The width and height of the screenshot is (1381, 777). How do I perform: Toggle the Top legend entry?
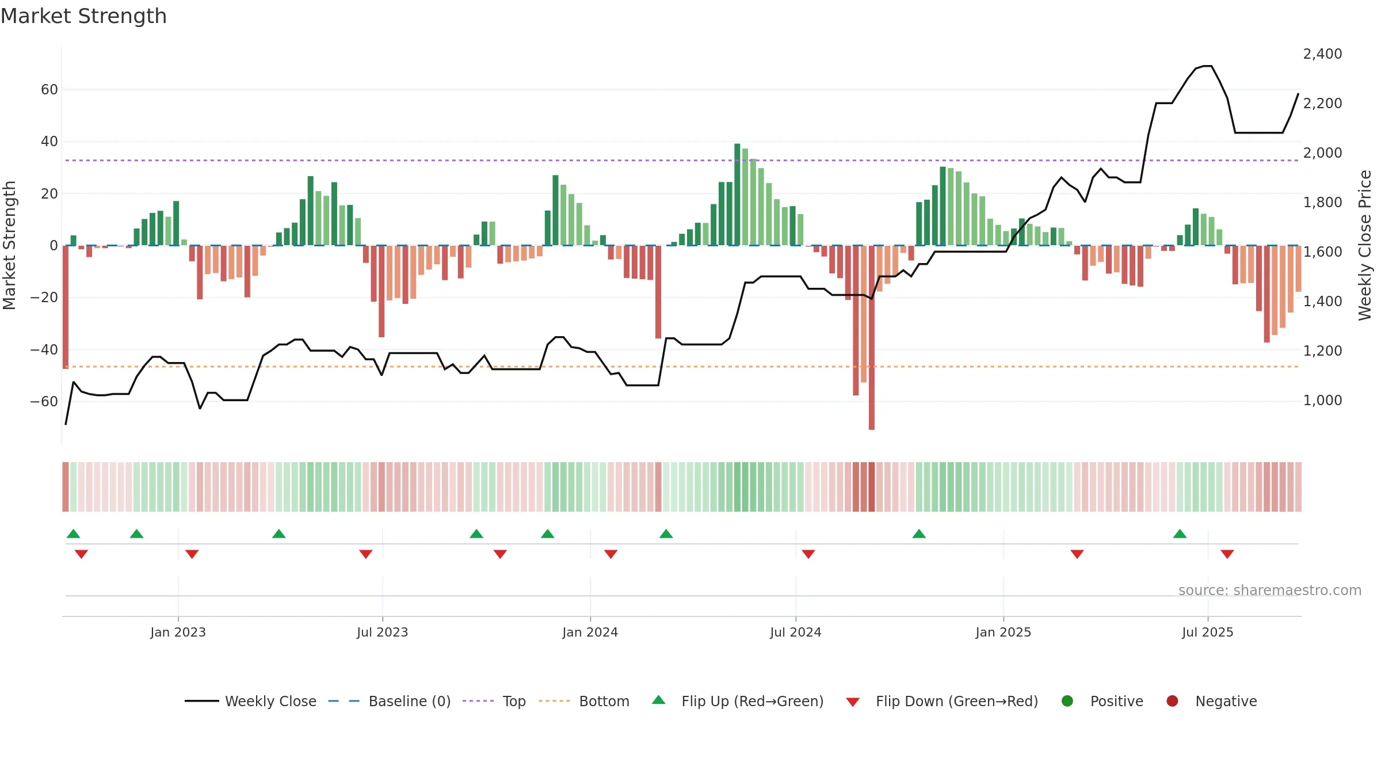(x=494, y=701)
